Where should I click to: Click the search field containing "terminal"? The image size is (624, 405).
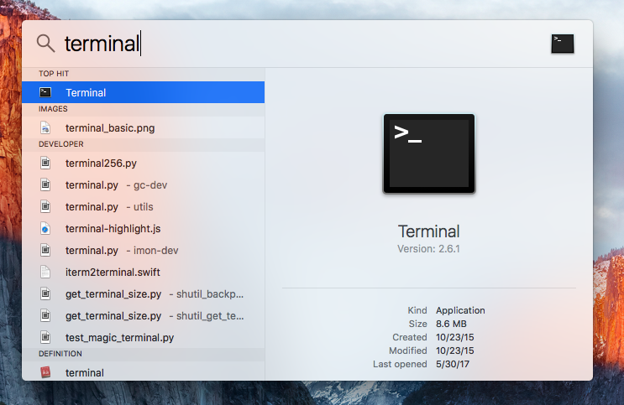click(x=302, y=44)
